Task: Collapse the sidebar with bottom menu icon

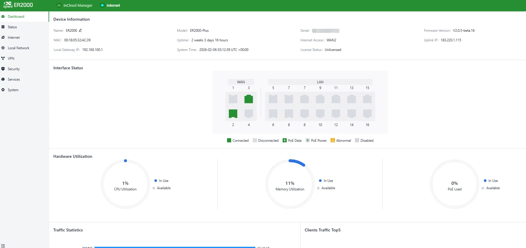Action: click(3, 246)
